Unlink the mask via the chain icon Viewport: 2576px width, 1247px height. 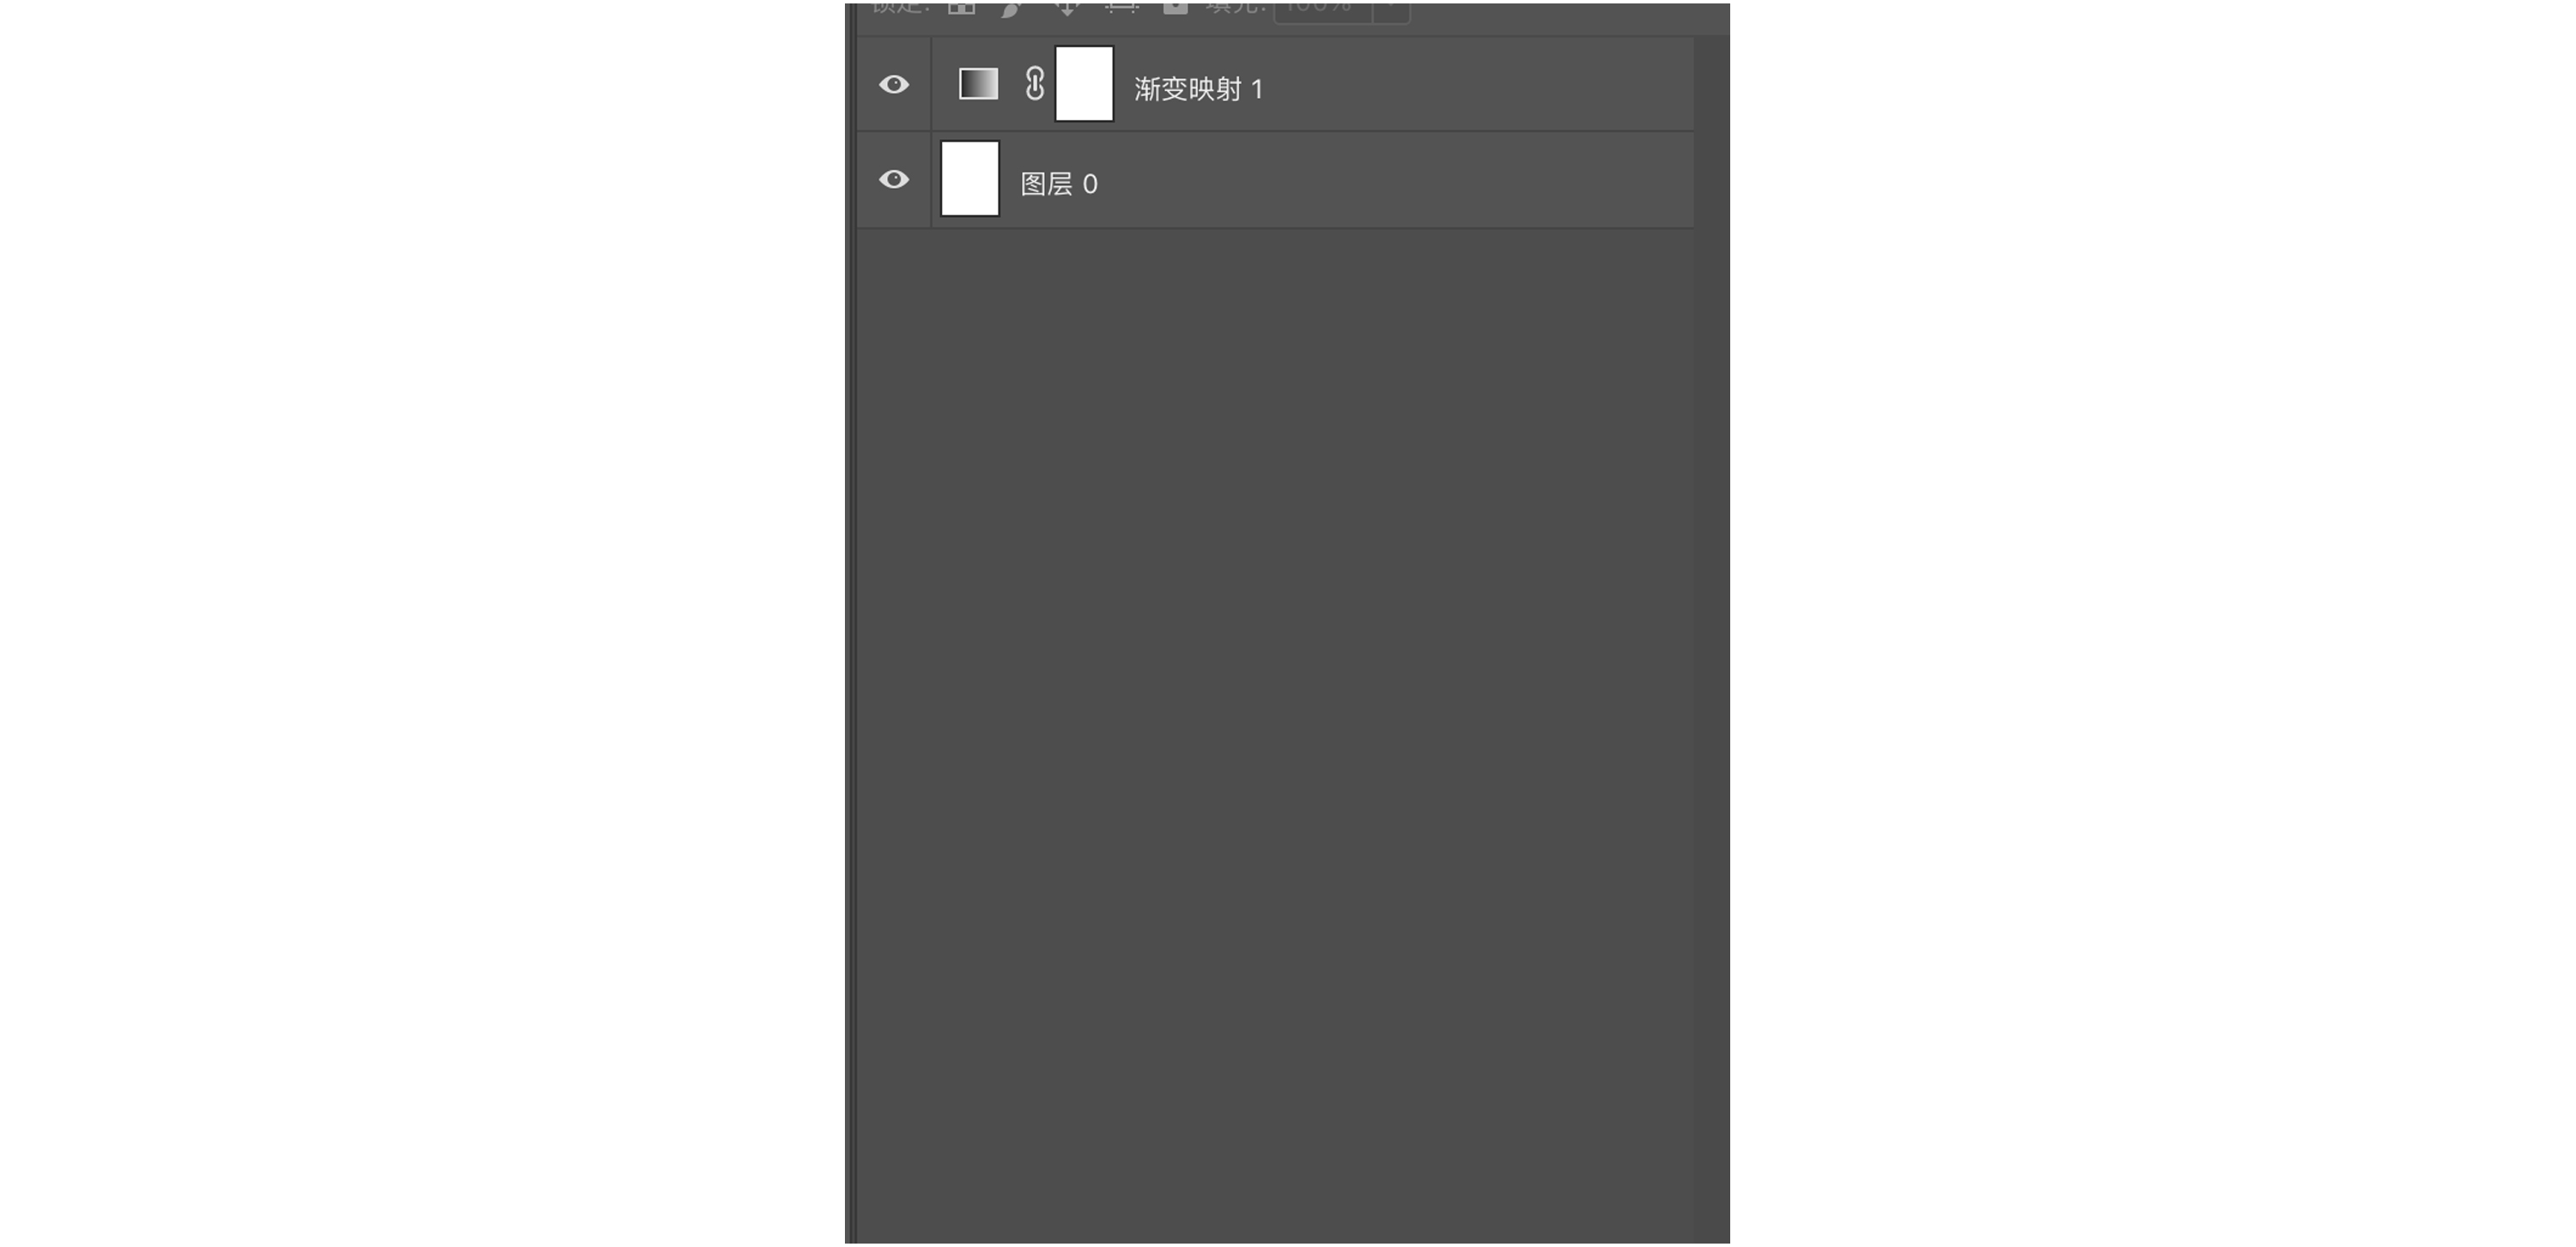[x=1035, y=84]
